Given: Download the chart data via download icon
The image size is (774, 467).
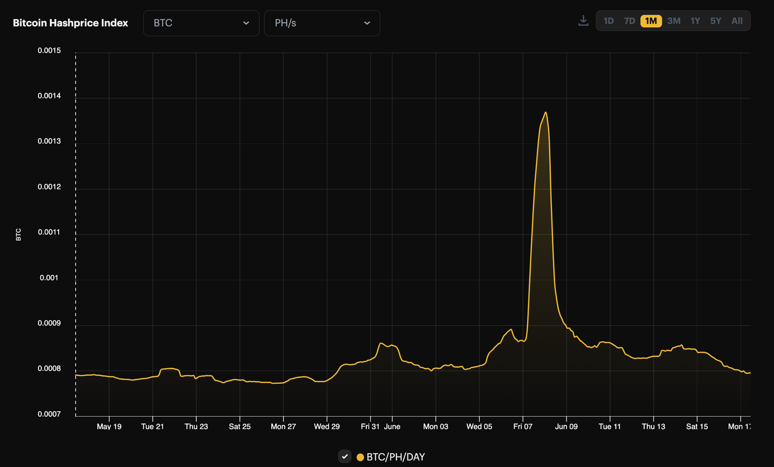Looking at the screenshot, I should tap(583, 21).
